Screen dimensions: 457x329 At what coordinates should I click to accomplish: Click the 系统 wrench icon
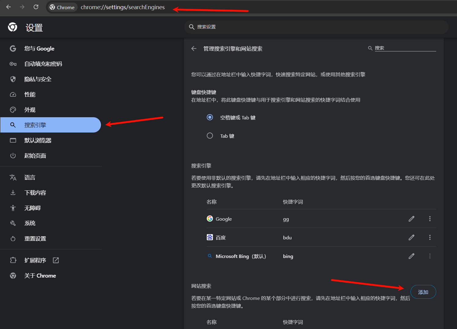pos(13,223)
